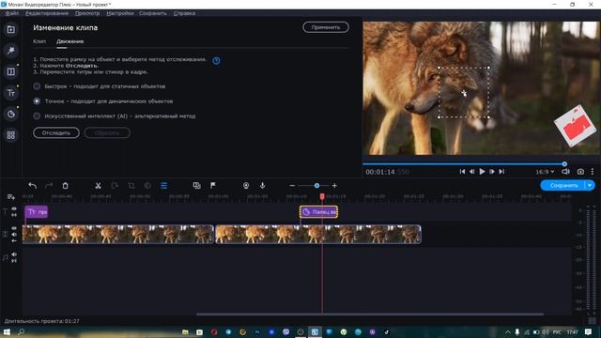This screenshot has height=338, width=601.
Task: Open the 16:9 aspect ratio dropdown
Action: click(545, 172)
